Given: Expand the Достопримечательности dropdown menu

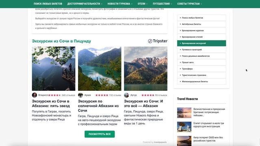Looking at the screenshot, I should (x=85, y=4).
